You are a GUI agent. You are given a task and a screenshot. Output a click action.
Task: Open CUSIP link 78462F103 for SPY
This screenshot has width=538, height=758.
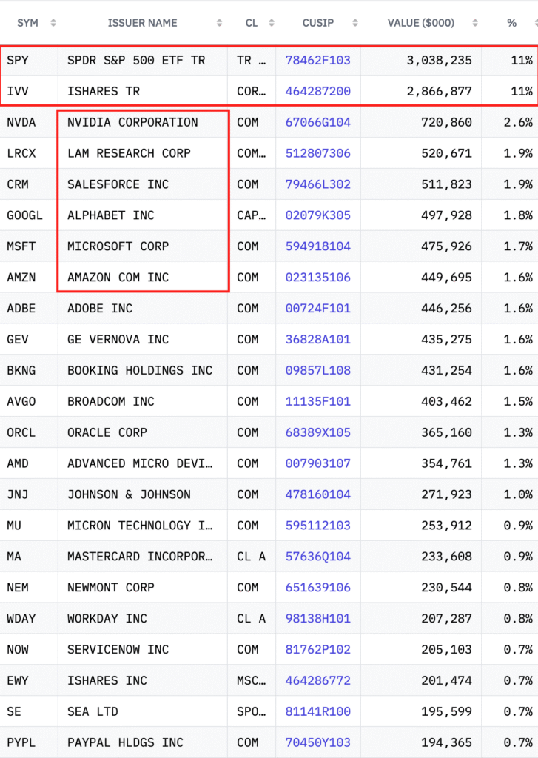[x=317, y=60]
